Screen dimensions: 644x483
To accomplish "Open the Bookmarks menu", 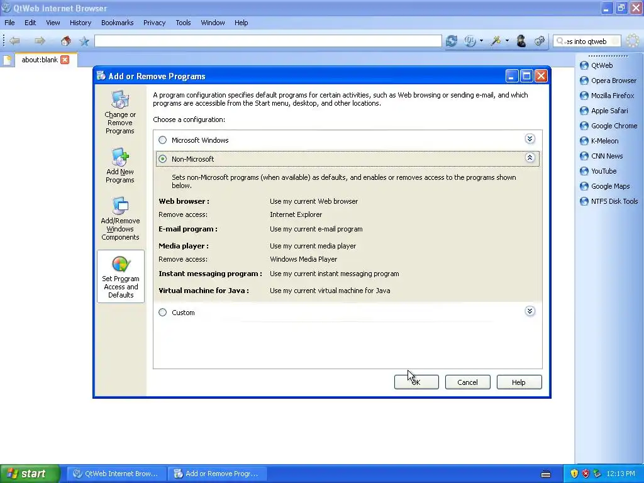I will [118, 23].
